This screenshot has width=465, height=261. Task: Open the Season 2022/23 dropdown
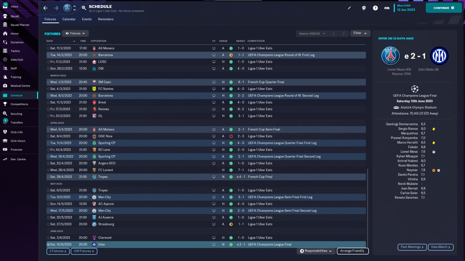coord(312,33)
